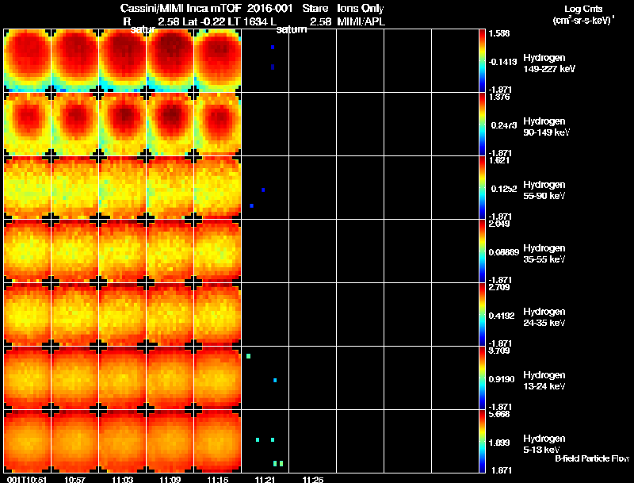Select the 90-149 keV panel at 11:03
The width and height of the screenshot is (634, 483).
122,125
